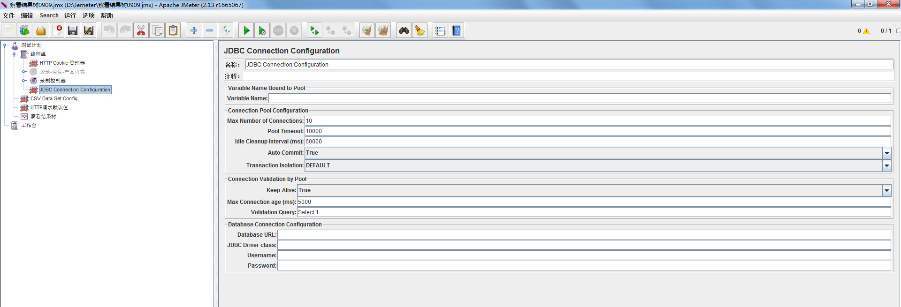Open the Transaction Isolation dropdown
The width and height of the screenshot is (901, 307).
coord(886,165)
